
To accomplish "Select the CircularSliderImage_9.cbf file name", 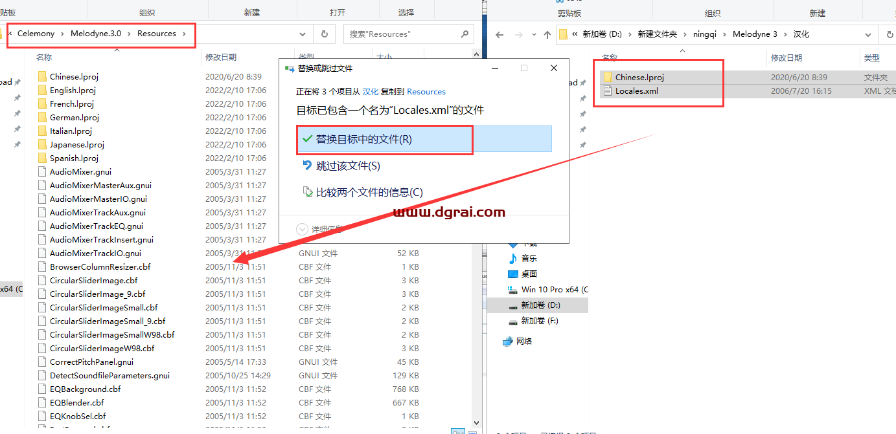I will [x=98, y=294].
